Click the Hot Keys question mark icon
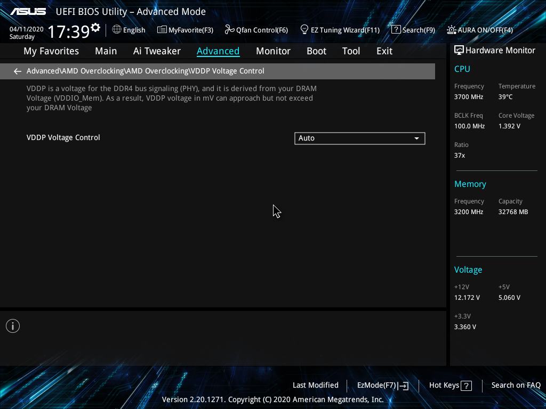546x409 pixels. [x=466, y=386]
